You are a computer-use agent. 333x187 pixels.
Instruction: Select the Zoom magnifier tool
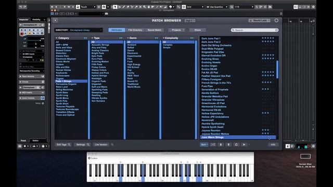pos(145,7)
